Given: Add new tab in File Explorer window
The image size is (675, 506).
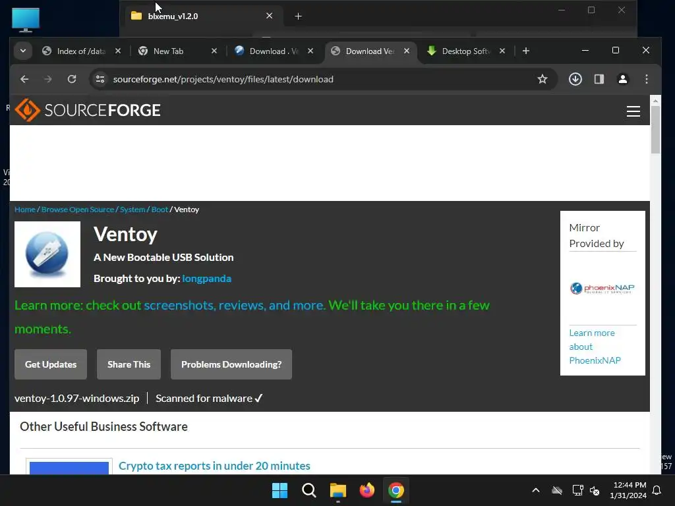Looking at the screenshot, I should [x=299, y=16].
